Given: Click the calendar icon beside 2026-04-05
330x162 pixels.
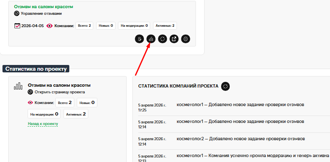Looking at the screenshot, I should pyautogui.click(x=17, y=26).
